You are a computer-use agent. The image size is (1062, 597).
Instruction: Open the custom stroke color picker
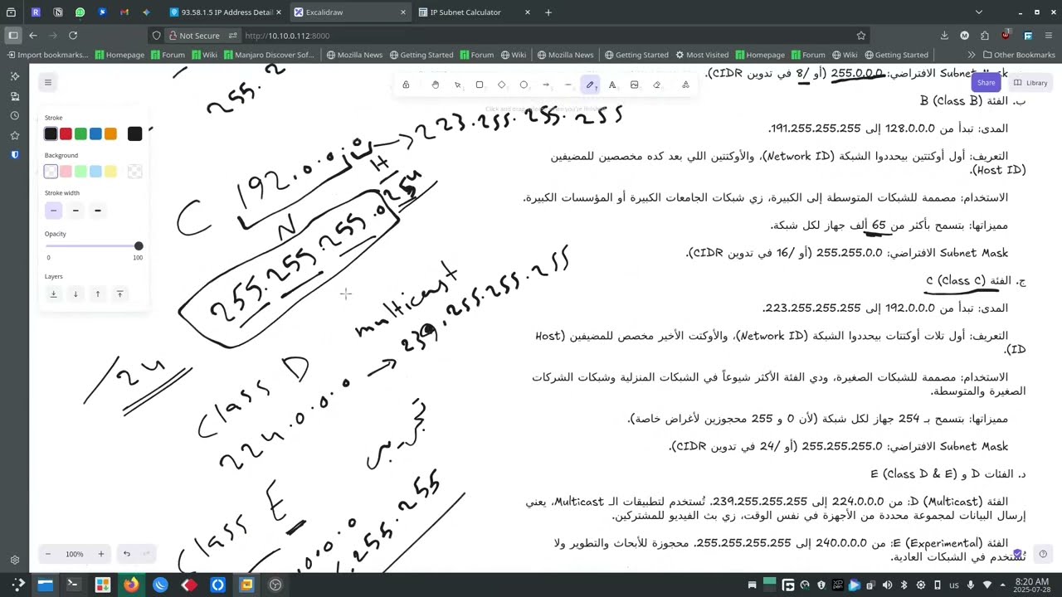(x=135, y=133)
